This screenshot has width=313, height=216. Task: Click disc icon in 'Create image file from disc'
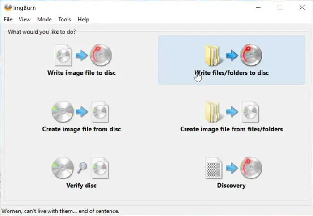point(63,111)
